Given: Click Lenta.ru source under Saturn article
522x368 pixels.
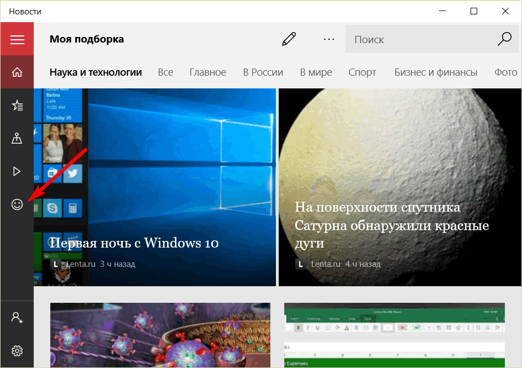Looking at the screenshot, I should coord(326,264).
